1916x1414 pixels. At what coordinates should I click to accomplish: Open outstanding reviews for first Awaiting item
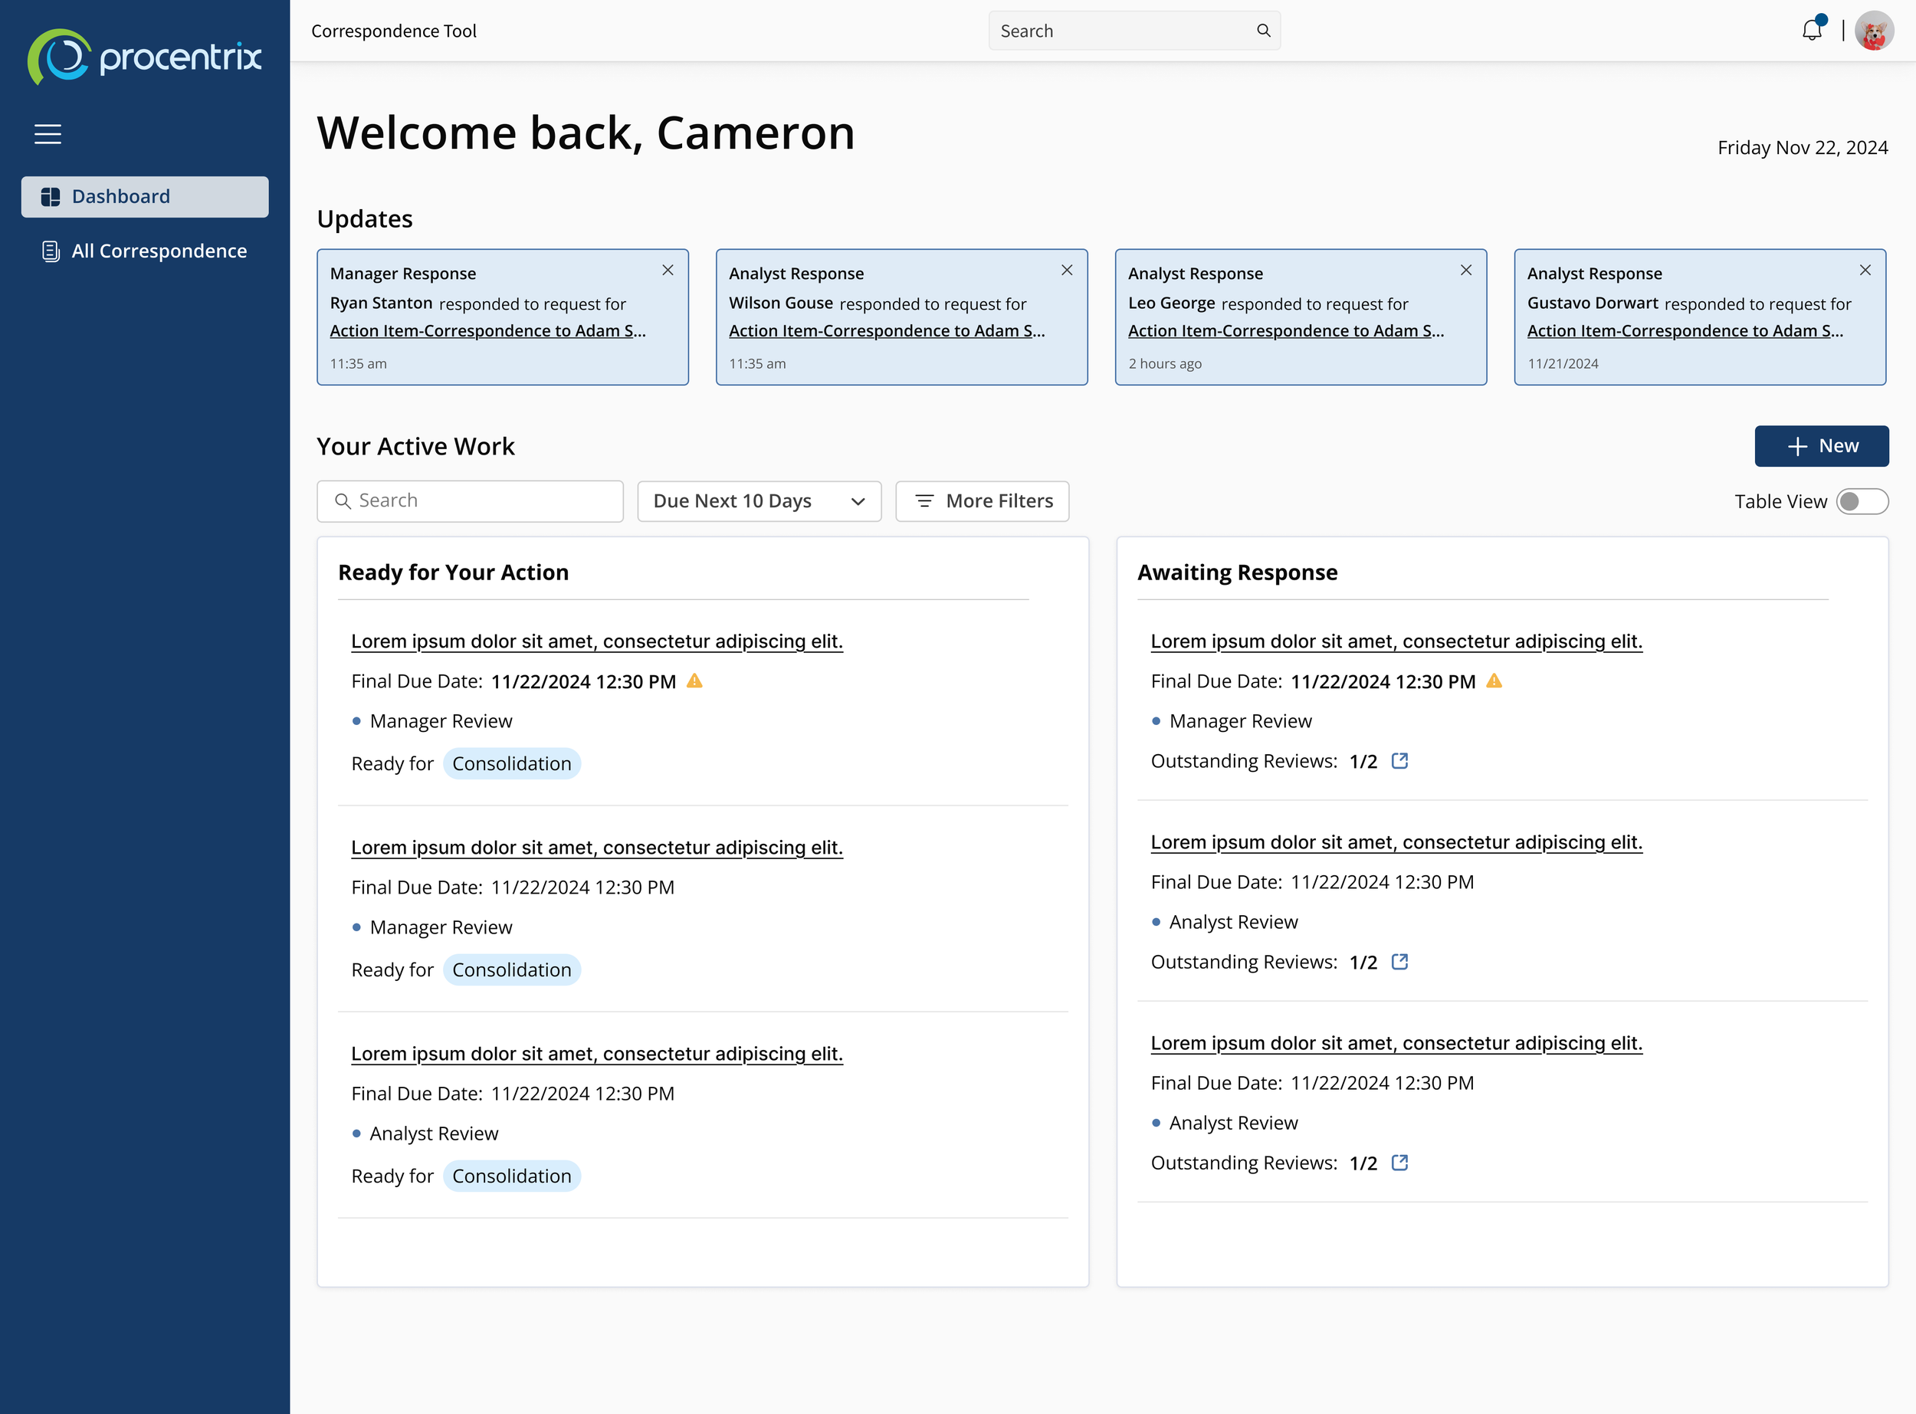pyautogui.click(x=1399, y=761)
